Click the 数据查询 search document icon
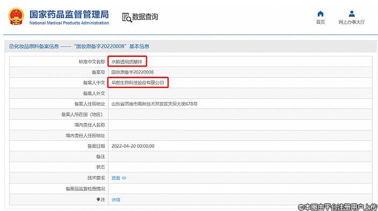This screenshot has height=211, width=378. pyautogui.click(x=127, y=17)
